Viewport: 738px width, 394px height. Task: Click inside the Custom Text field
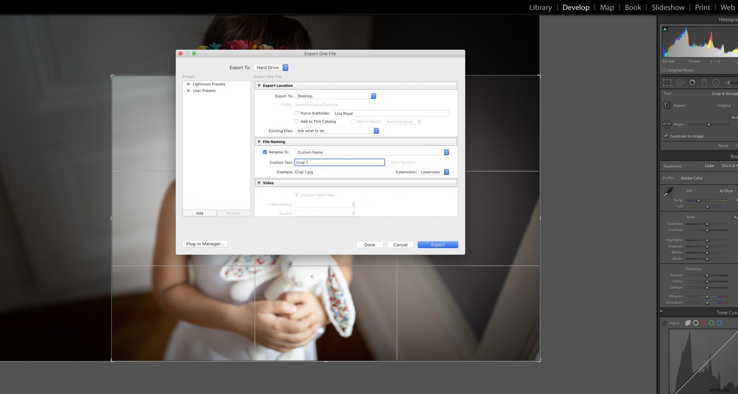click(x=339, y=162)
